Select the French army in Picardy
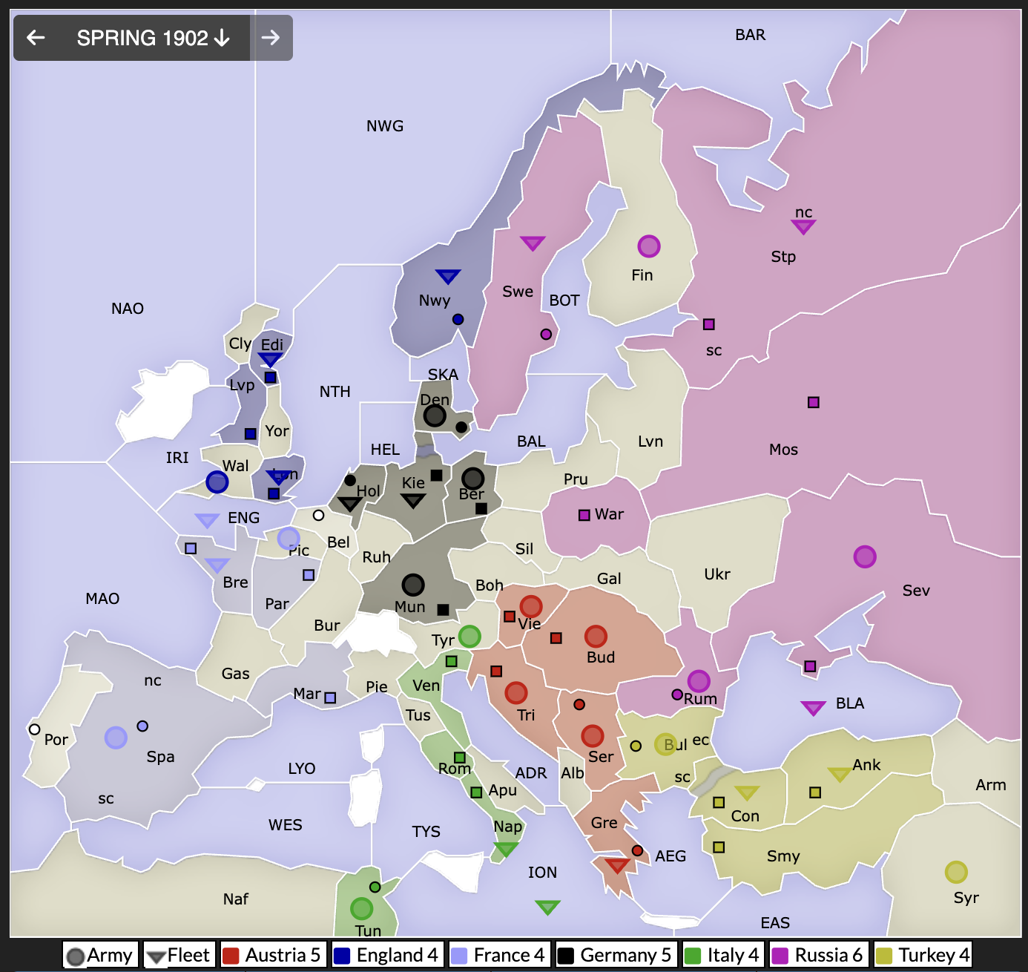 coord(289,539)
